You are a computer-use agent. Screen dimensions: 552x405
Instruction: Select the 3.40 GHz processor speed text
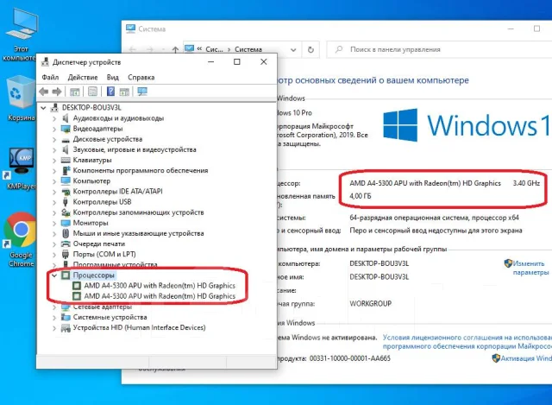[x=526, y=183]
